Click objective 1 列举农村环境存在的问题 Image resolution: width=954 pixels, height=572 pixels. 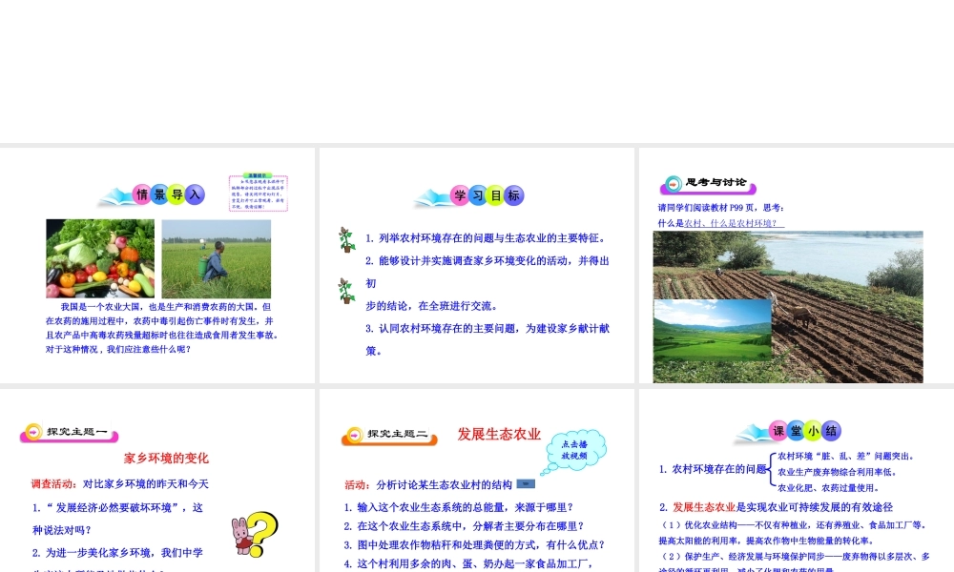[x=487, y=238]
